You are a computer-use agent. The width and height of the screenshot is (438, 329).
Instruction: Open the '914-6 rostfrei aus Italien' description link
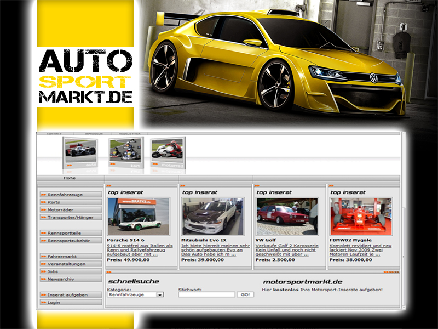140,250
